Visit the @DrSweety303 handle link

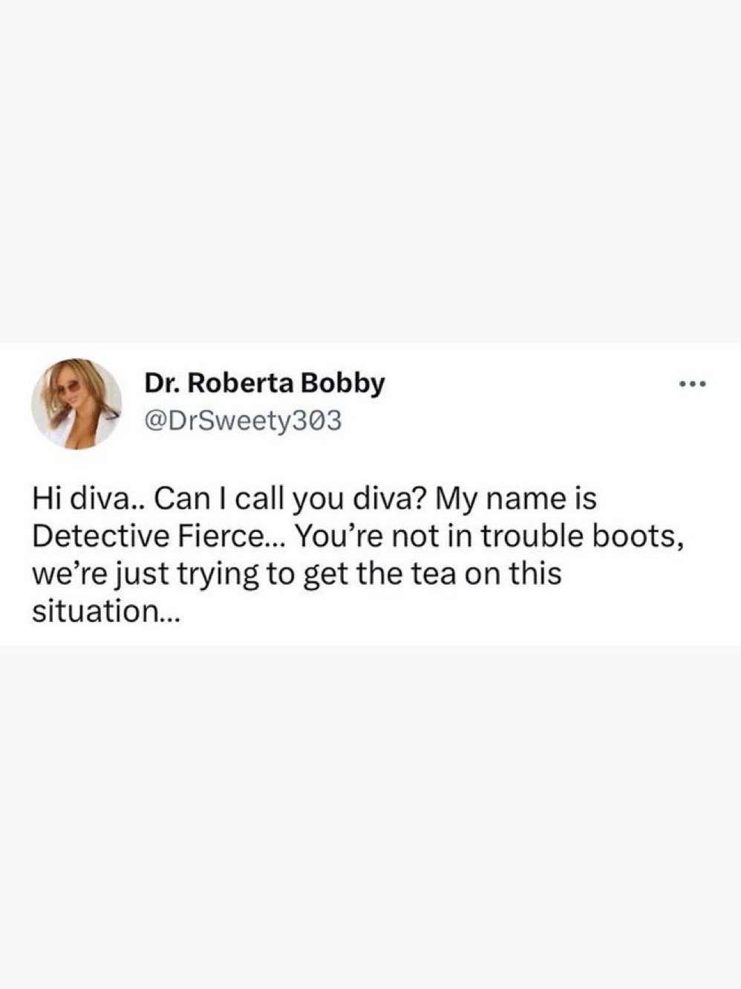(x=243, y=421)
